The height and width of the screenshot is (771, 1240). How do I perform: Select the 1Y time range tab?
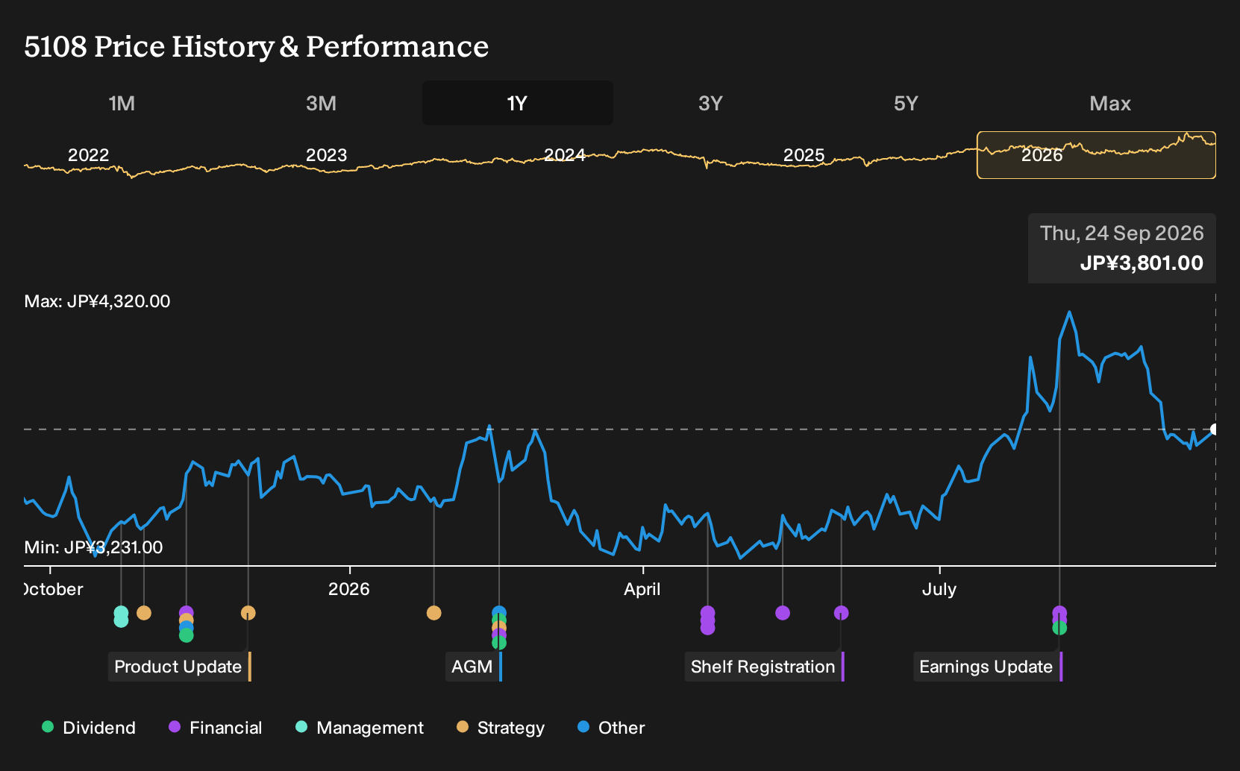[x=518, y=103]
